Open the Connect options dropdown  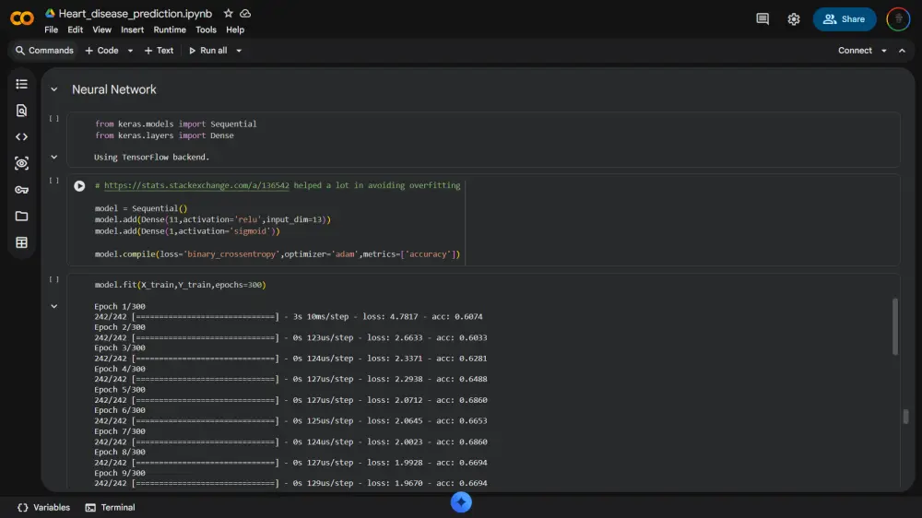point(884,51)
